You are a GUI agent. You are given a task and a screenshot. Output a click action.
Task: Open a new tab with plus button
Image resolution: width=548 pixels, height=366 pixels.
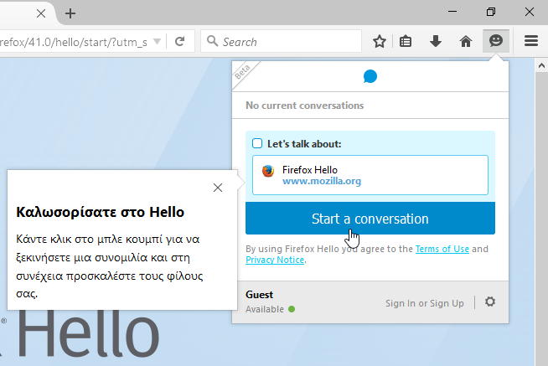(x=70, y=13)
